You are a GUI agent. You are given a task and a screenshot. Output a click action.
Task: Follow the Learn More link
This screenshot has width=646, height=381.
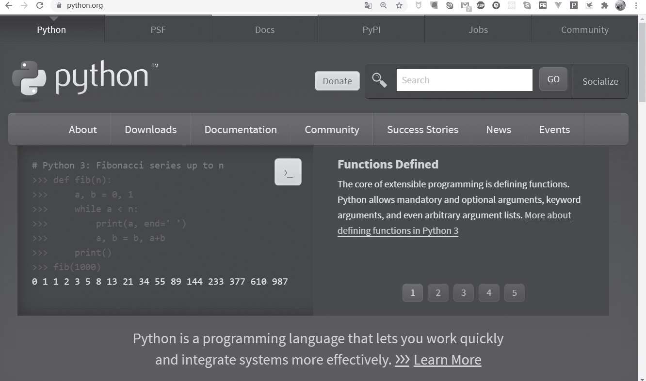tap(447, 360)
